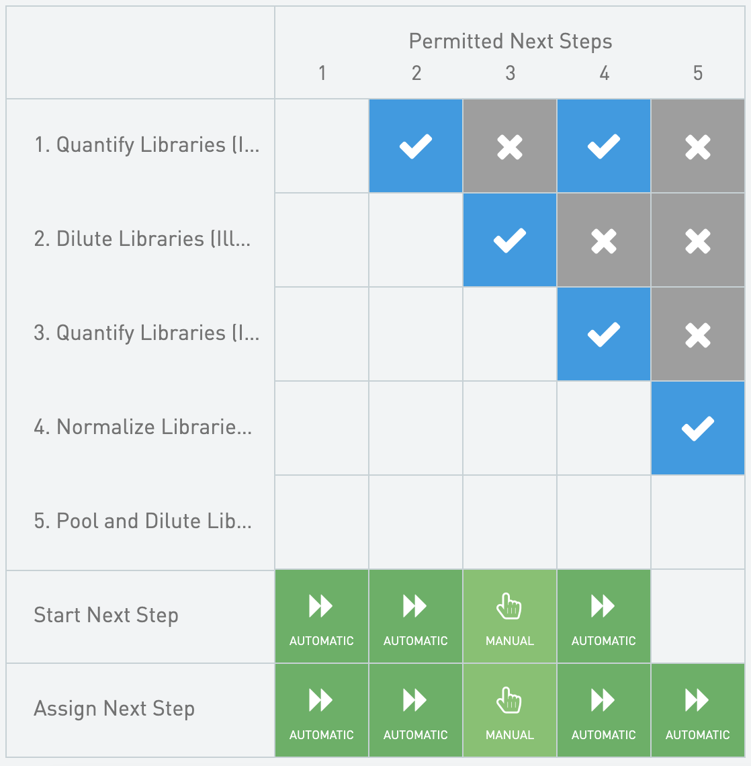Click Assign Next Step manual hand icon

(x=509, y=701)
